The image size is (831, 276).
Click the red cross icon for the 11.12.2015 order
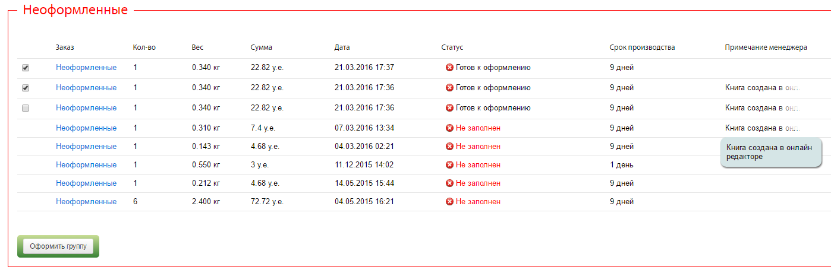click(x=449, y=165)
